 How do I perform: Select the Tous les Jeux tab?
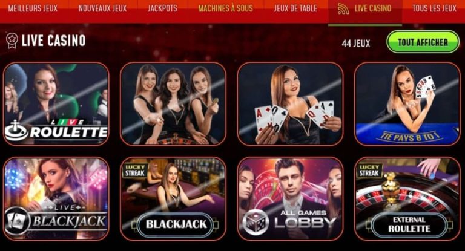coord(434,8)
